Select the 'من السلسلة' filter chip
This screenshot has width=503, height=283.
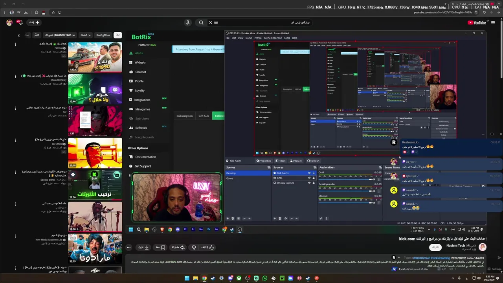[85, 35]
